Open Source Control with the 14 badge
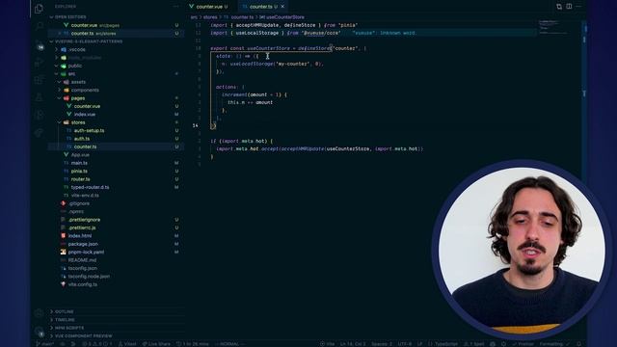The height and width of the screenshot is (347, 617). 39,45
